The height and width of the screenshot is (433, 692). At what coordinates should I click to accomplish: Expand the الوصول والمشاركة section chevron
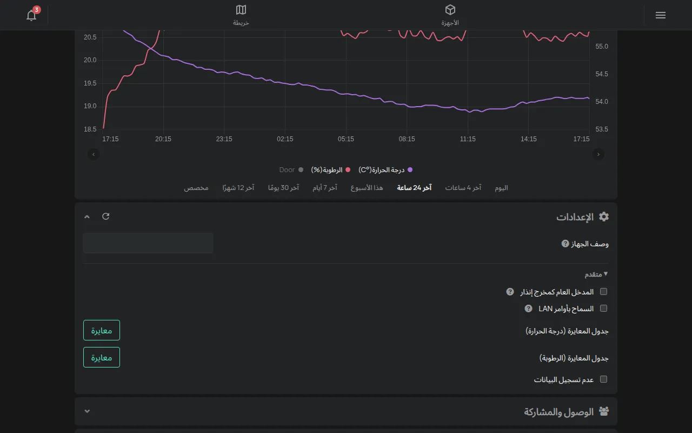(x=87, y=411)
